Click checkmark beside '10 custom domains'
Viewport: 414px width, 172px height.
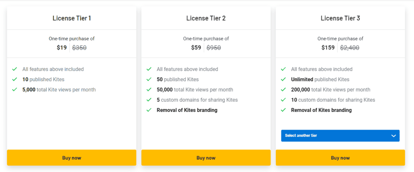pyautogui.click(x=283, y=100)
